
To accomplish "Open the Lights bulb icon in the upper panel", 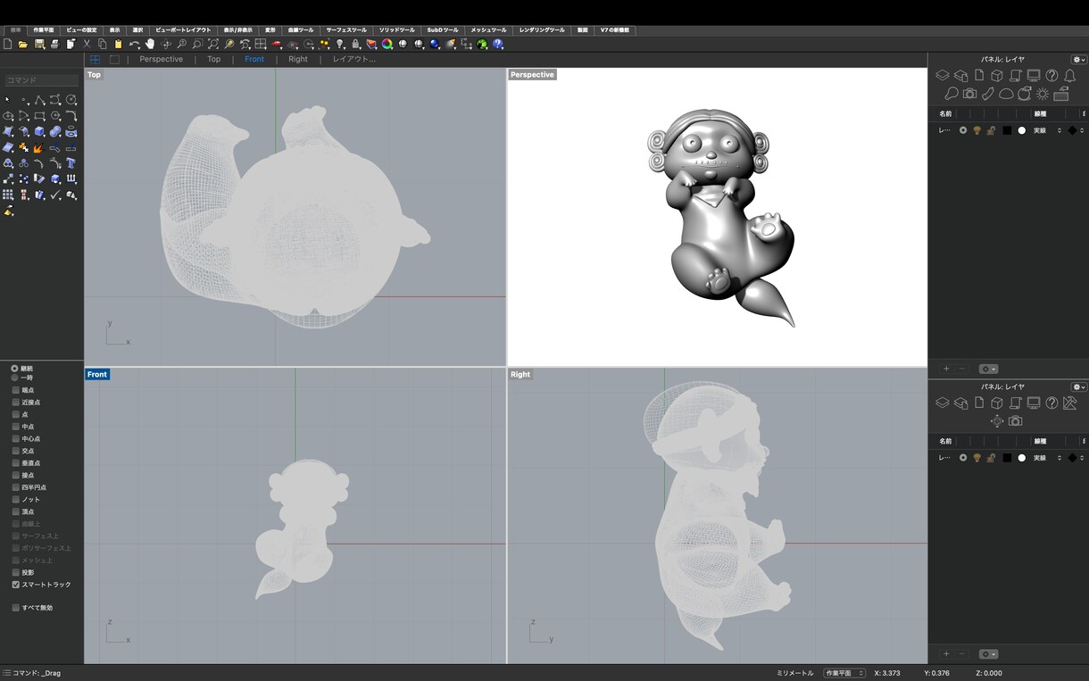I will 952,94.
